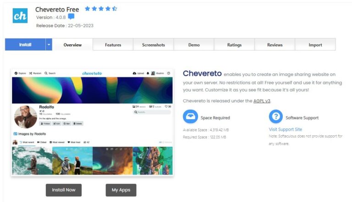Click the Chevereto Free title text
Screen dimensions: 352x202
click(x=57, y=10)
